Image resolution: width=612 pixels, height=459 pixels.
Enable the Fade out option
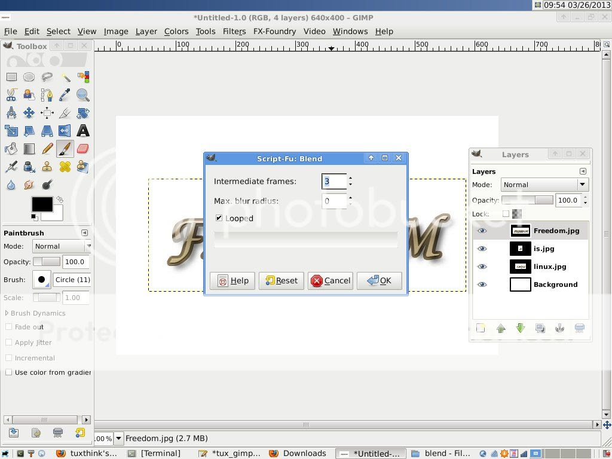coord(8,327)
